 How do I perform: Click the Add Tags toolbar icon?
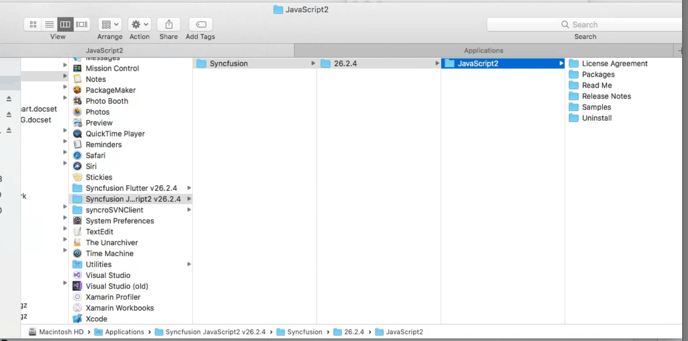(199, 24)
